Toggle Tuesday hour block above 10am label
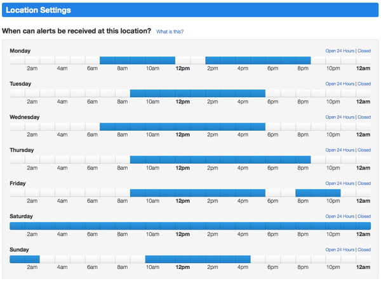This screenshot has width=381, height=281. [152, 93]
